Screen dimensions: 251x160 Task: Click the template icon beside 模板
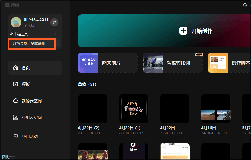point(16,84)
